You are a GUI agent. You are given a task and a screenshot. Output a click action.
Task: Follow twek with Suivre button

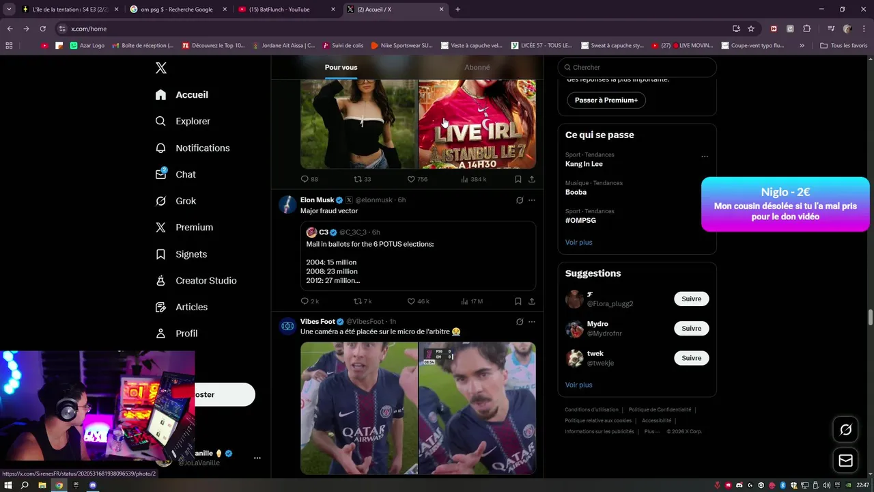point(691,357)
